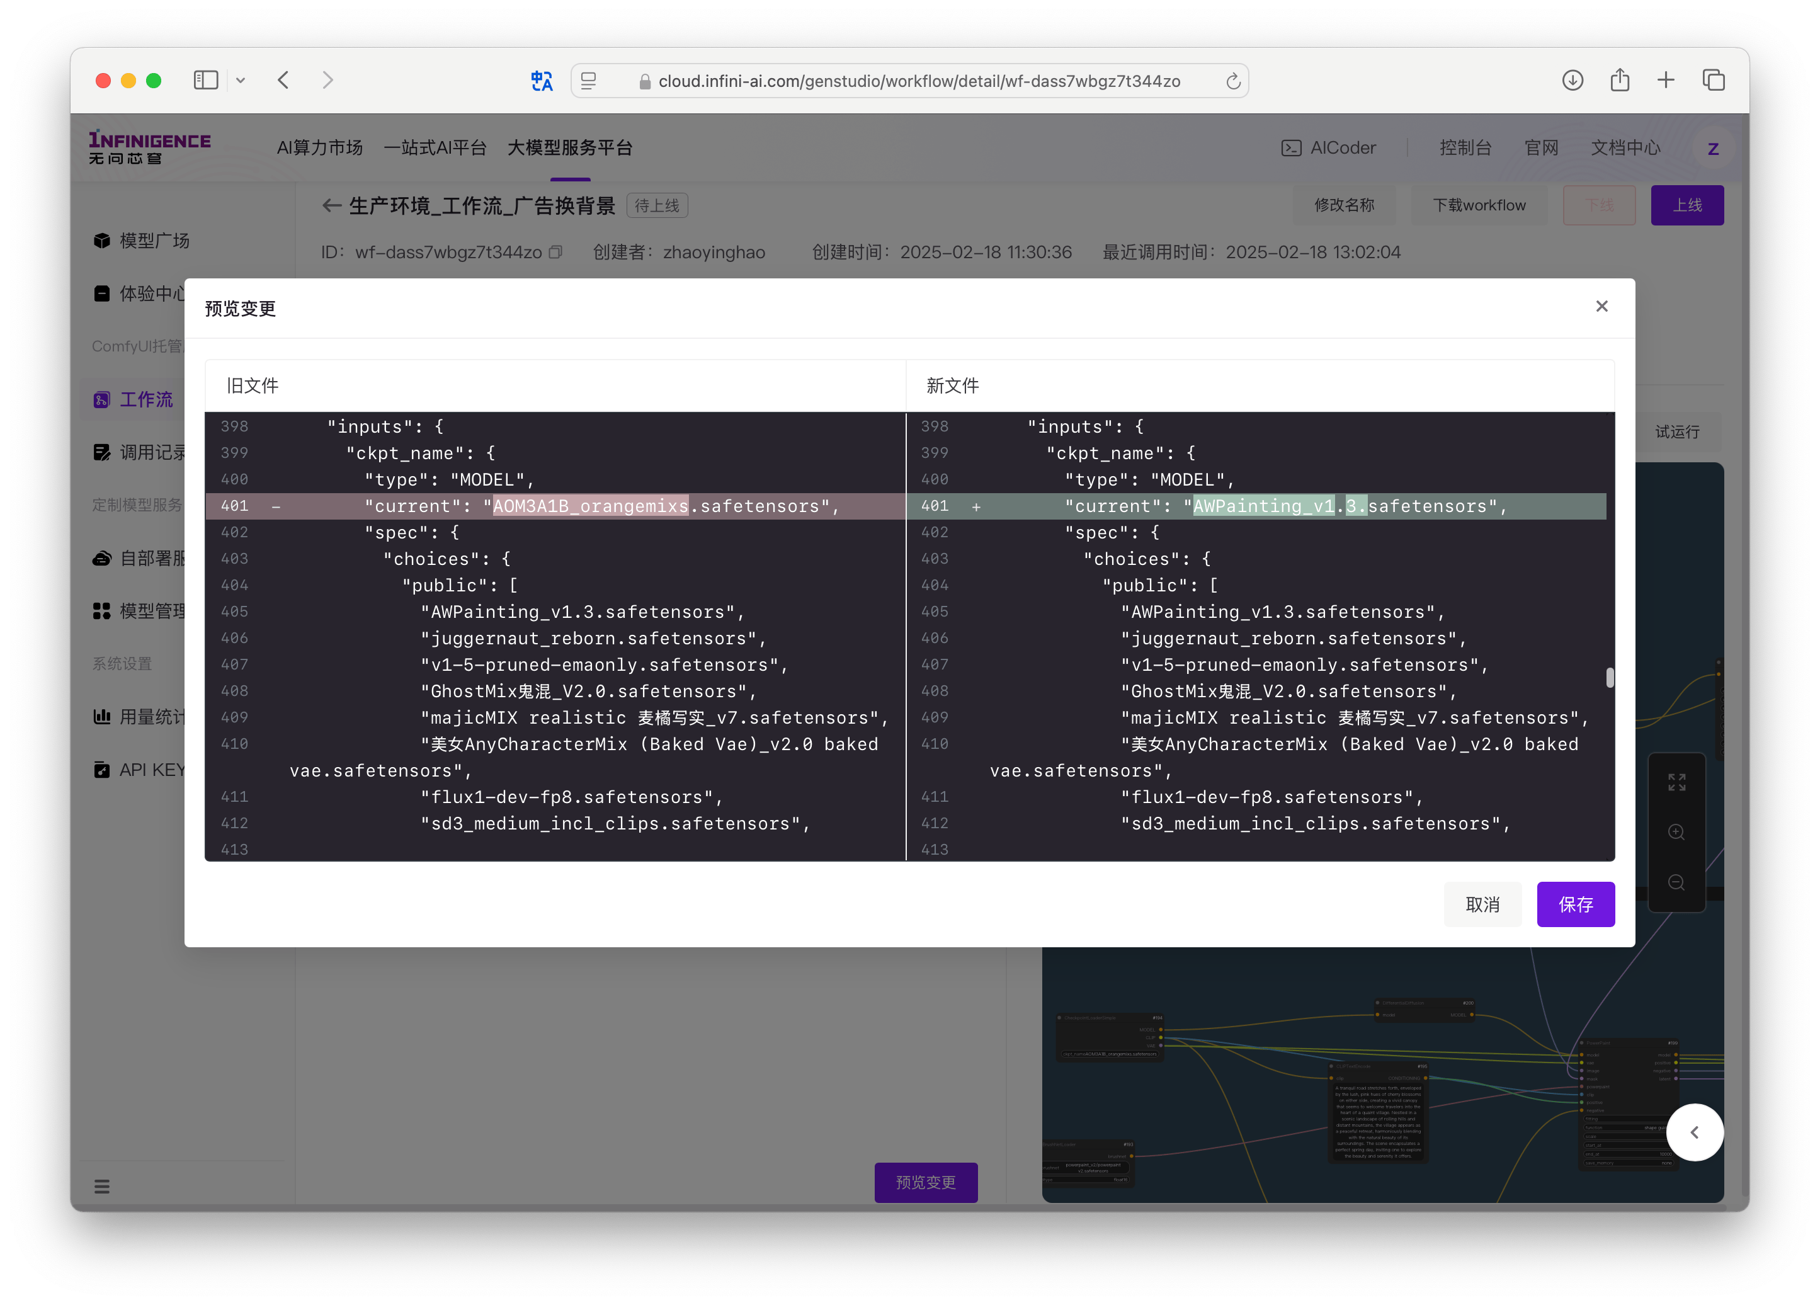The image size is (1820, 1305).
Task: Open 模型管理 in the sidebar
Action: 138,612
